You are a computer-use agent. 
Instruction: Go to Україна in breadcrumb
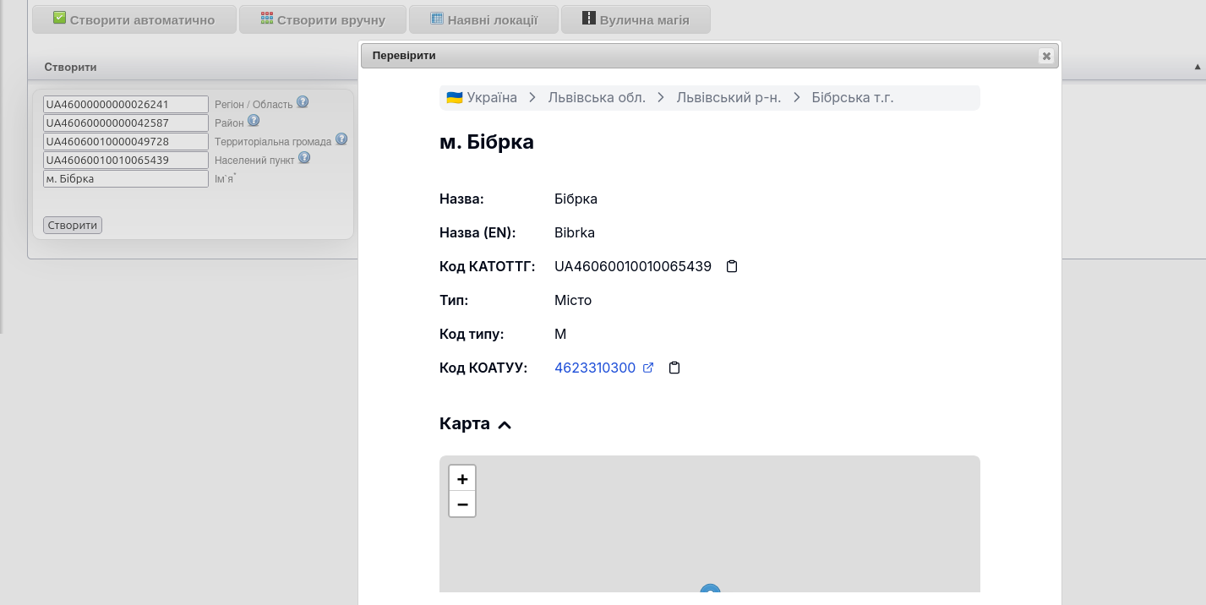[483, 98]
